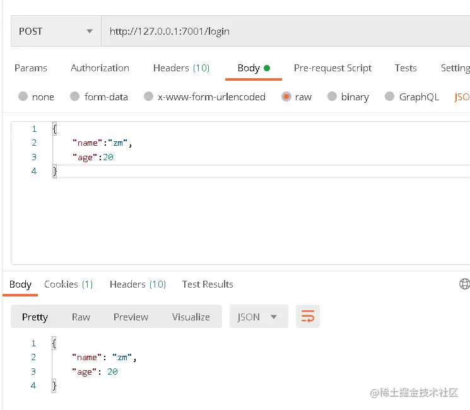The width and height of the screenshot is (470, 410).
Task: Toggle the word wrap icon in response
Action: [x=307, y=317]
